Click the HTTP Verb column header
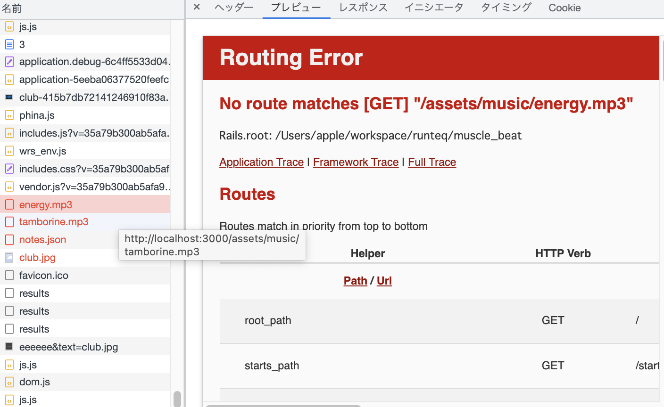This screenshot has height=407, width=664. point(563,253)
